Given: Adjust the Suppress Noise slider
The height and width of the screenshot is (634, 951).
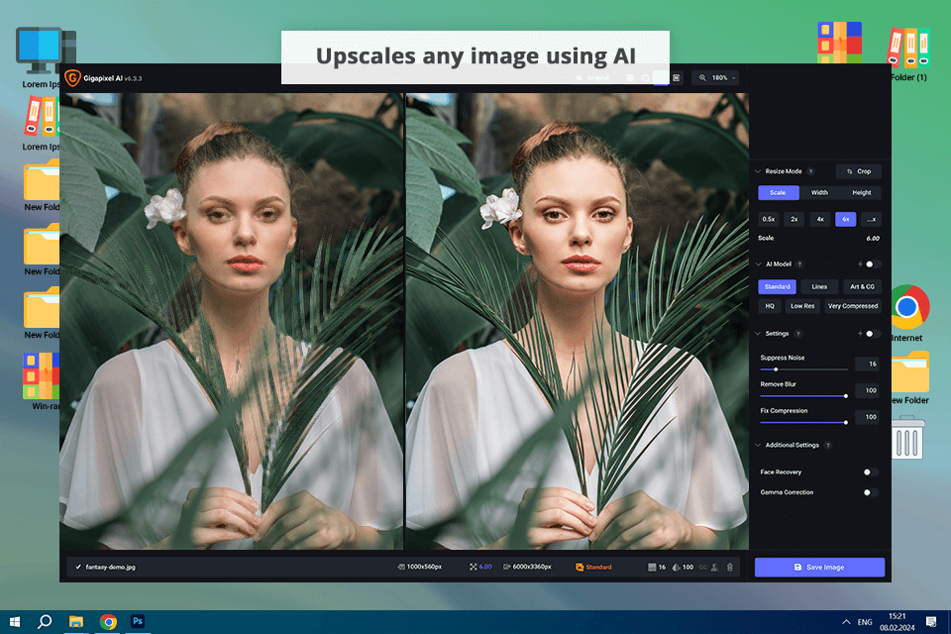Looking at the screenshot, I should tap(803, 370).
